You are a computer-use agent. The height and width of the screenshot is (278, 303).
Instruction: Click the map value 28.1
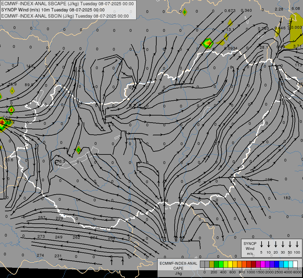(264, 48)
